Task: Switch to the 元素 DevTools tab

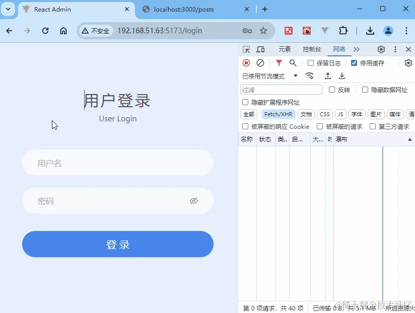Action: pyautogui.click(x=285, y=49)
